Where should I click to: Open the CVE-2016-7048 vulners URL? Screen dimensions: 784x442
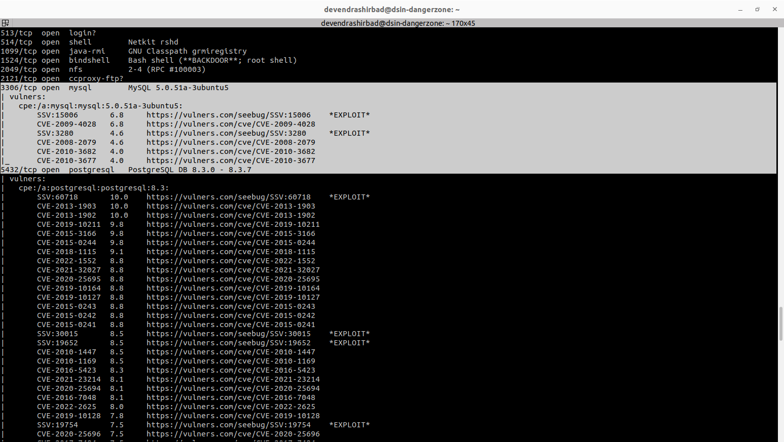coord(231,397)
